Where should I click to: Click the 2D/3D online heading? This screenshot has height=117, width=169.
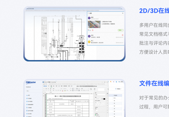click(x=154, y=11)
